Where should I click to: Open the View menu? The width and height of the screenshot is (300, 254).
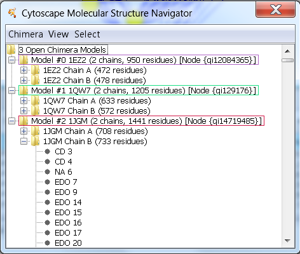click(58, 34)
